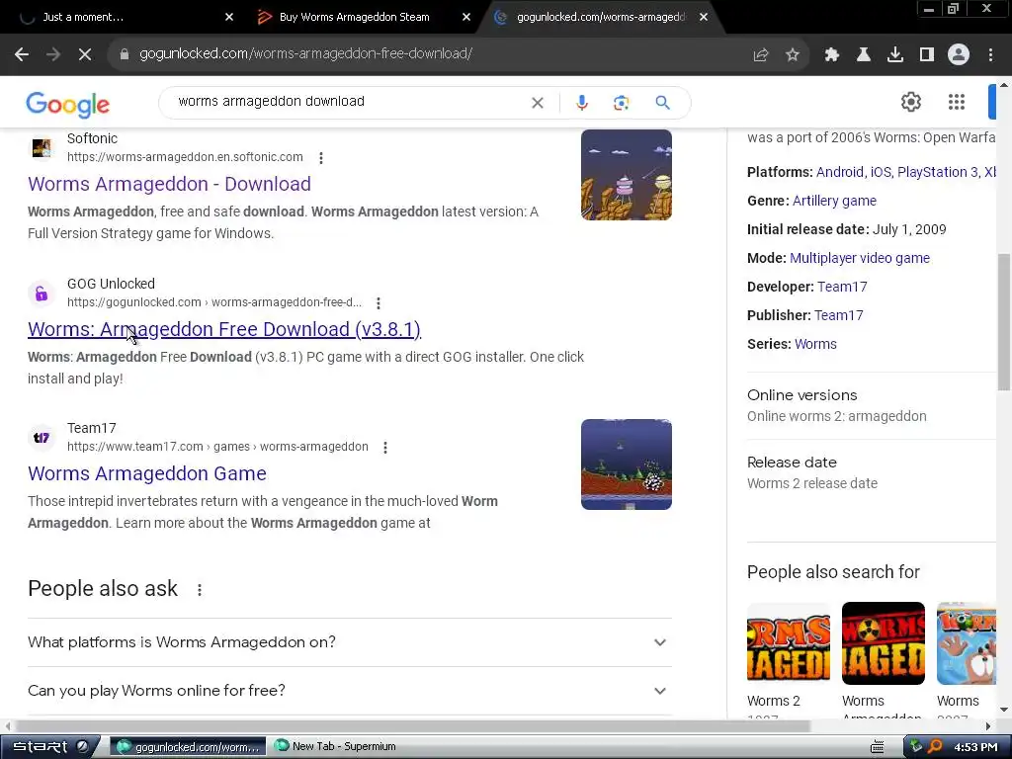Expand 'Can you play Worms online for free?'
Viewport: 1012px width, 759px height.
point(349,691)
